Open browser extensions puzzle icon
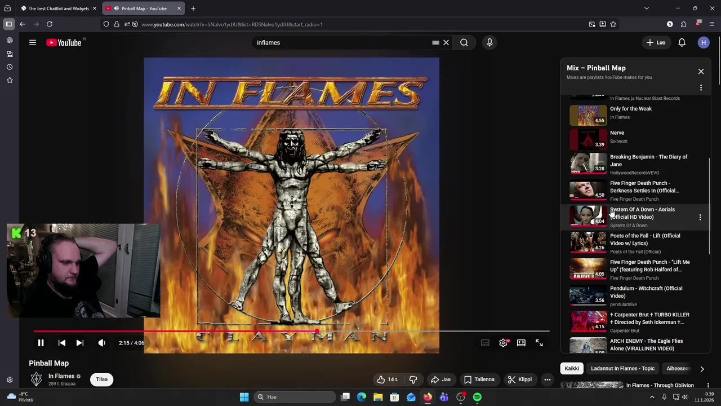This screenshot has width=721, height=406. (x=683, y=24)
